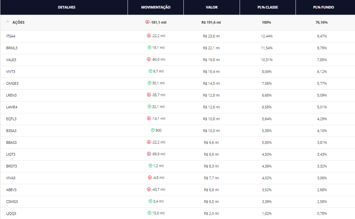Collapse the AÇÕES section chevron
Screen dimensions: 355x219
pyautogui.click(x=8, y=22)
